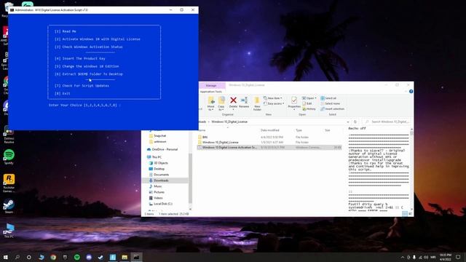This screenshot has width=466, height=262.
Task: Open Local Disk (C:) in sidebar
Action: [160, 204]
